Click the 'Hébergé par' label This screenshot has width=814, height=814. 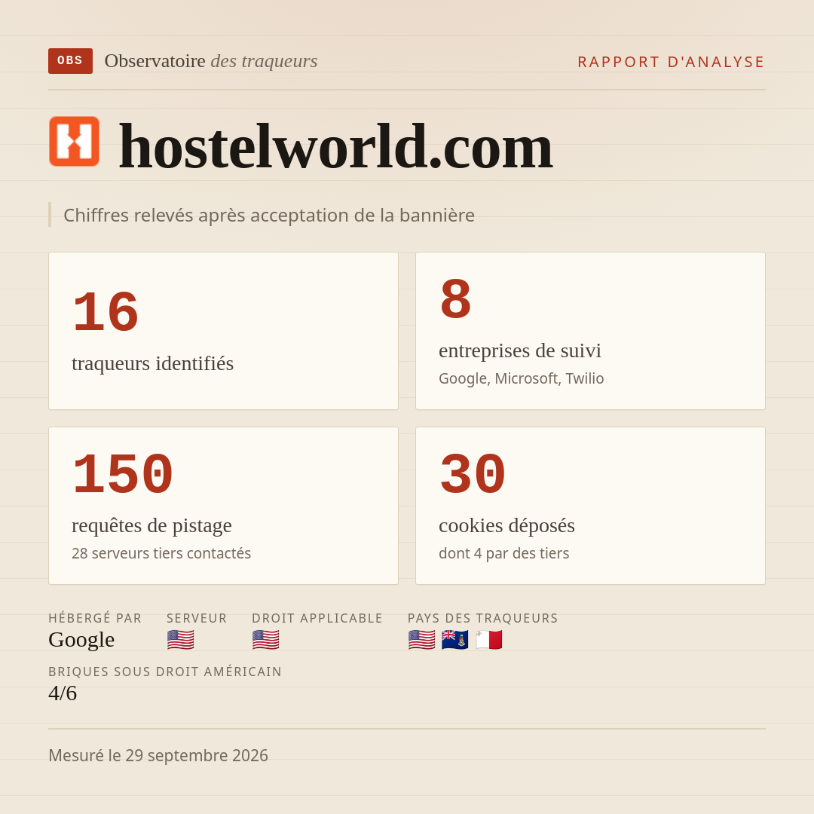pos(95,618)
